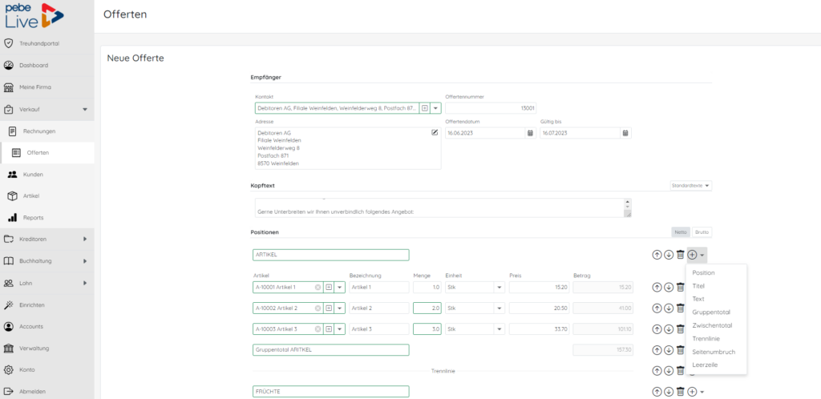Screen dimensions: 821x399
Task: Clear the A-10001 Artikel 1 selection
Action: click(317, 287)
